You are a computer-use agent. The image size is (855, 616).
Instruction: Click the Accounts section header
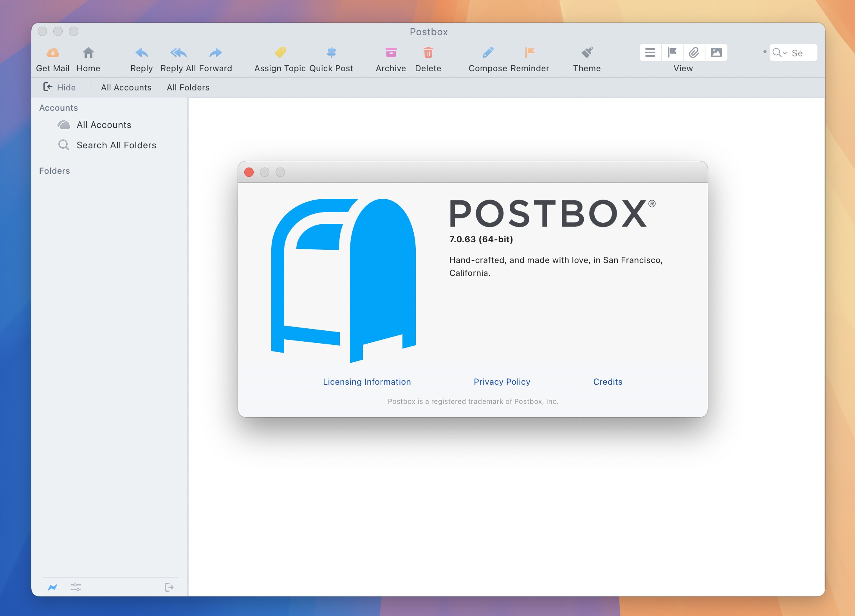tap(58, 108)
